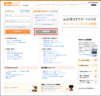Open the 'au' header navigation link
Screen dimensions: 101x96
click(x=35, y=5)
